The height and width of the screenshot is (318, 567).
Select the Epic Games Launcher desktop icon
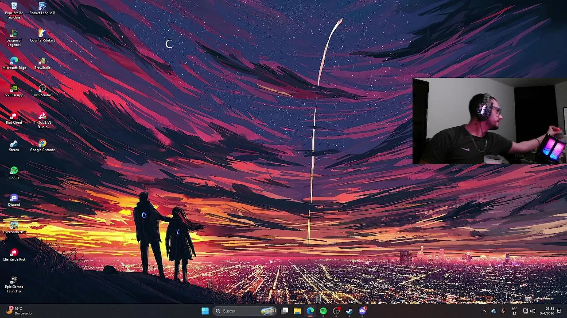pyautogui.click(x=14, y=284)
